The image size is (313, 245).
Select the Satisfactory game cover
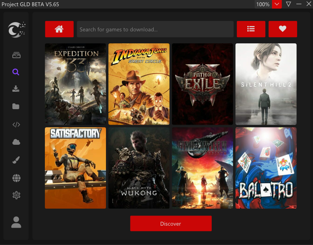(75, 168)
